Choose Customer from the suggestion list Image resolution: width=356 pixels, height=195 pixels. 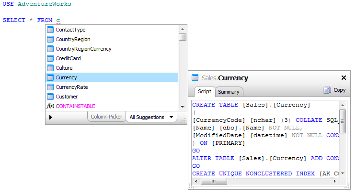[67, 97]
